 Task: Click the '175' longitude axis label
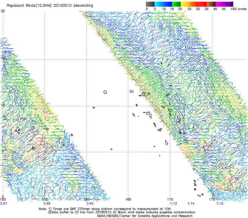[x=212, y=199]
